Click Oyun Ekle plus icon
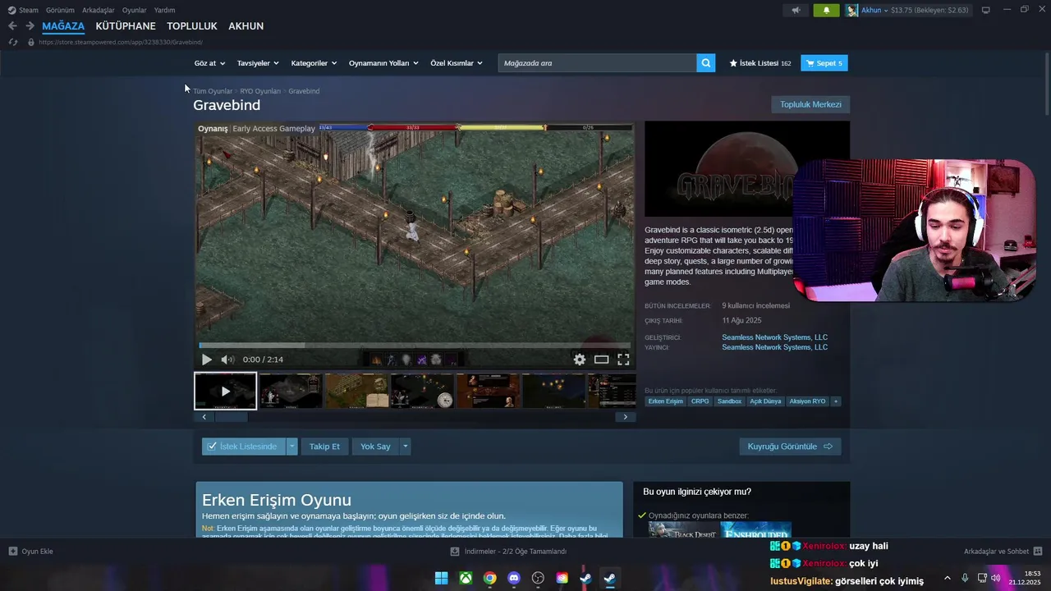Viewport: 1051px width, 591px height. click(x=13, y=551)
